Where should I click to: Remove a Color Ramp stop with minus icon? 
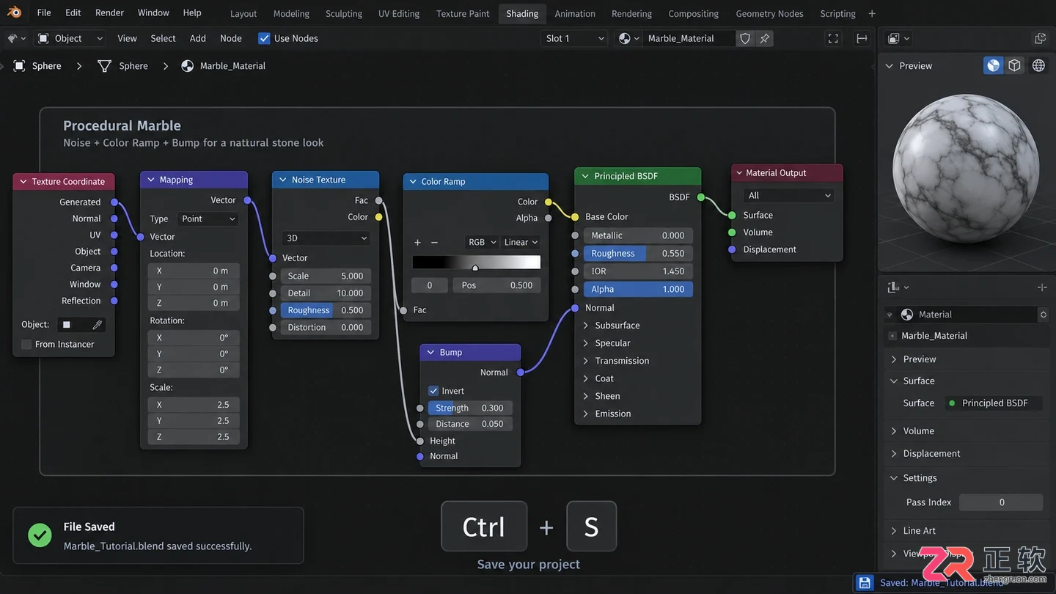434,242
